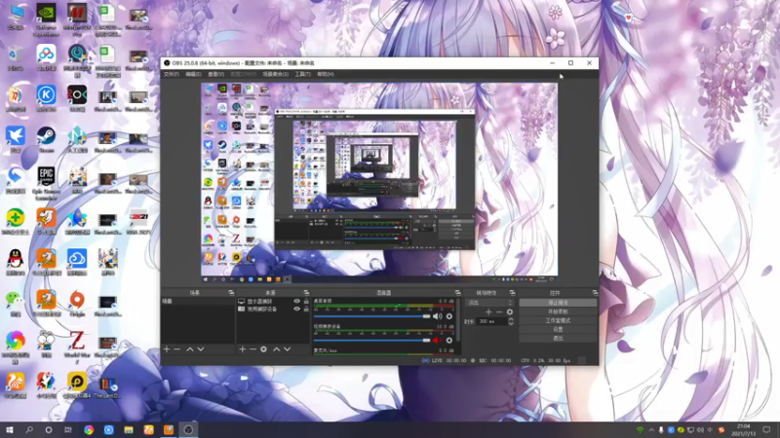Open the 场景集合(S) menu

[276, 74]
